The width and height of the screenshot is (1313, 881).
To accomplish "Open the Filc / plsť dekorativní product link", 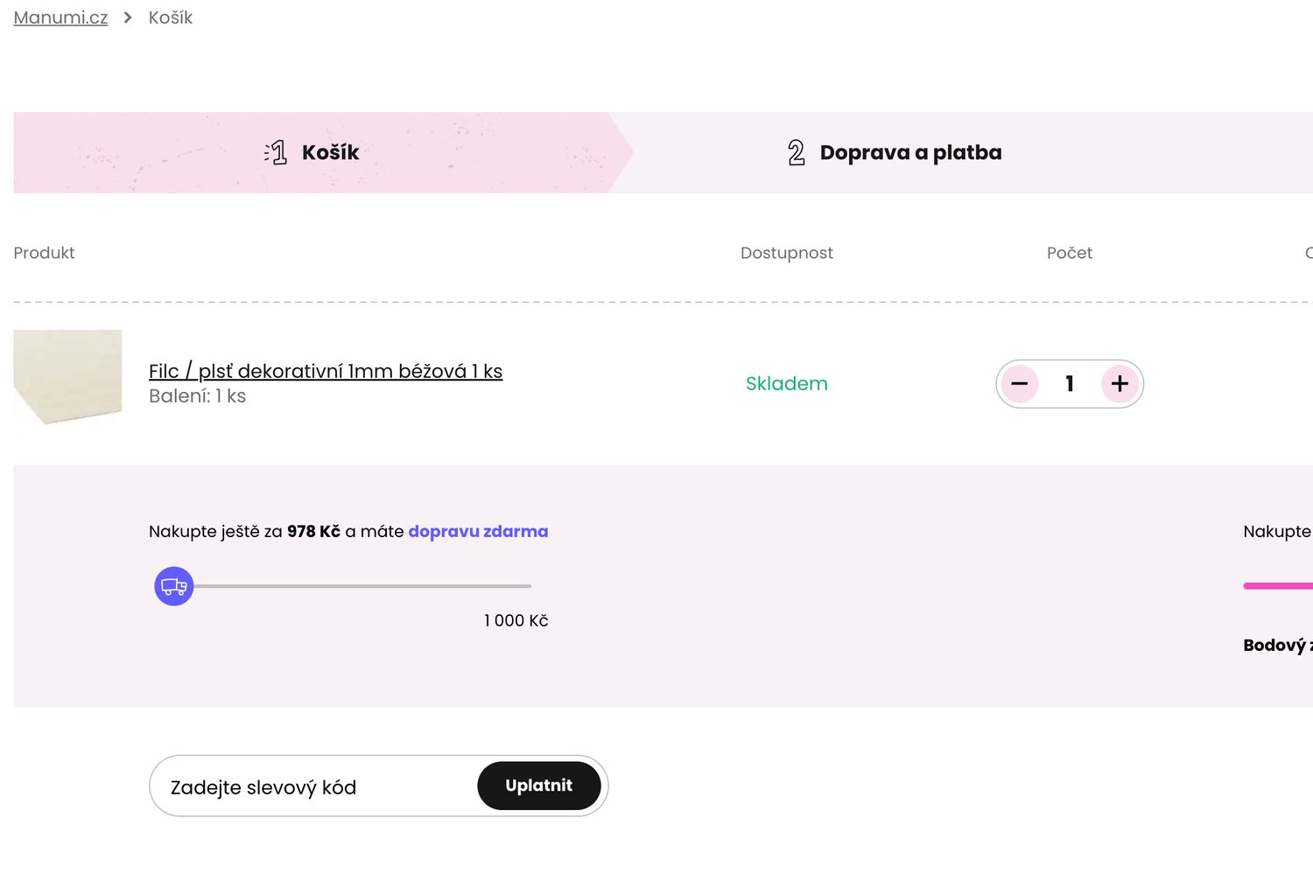I will tap(326, 371).
